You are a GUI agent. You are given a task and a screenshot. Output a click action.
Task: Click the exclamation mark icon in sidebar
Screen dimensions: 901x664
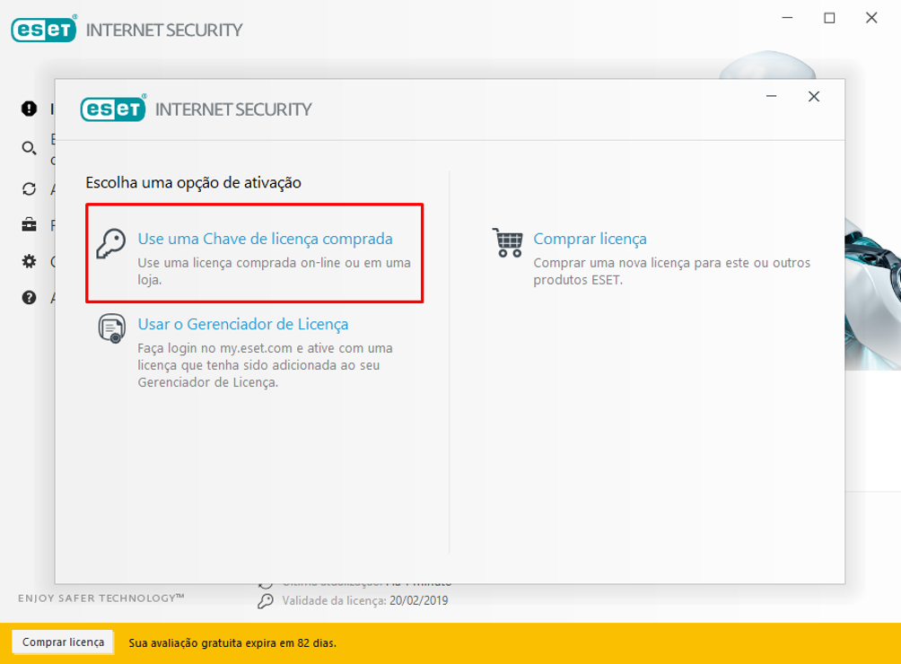tap(30, 109)
